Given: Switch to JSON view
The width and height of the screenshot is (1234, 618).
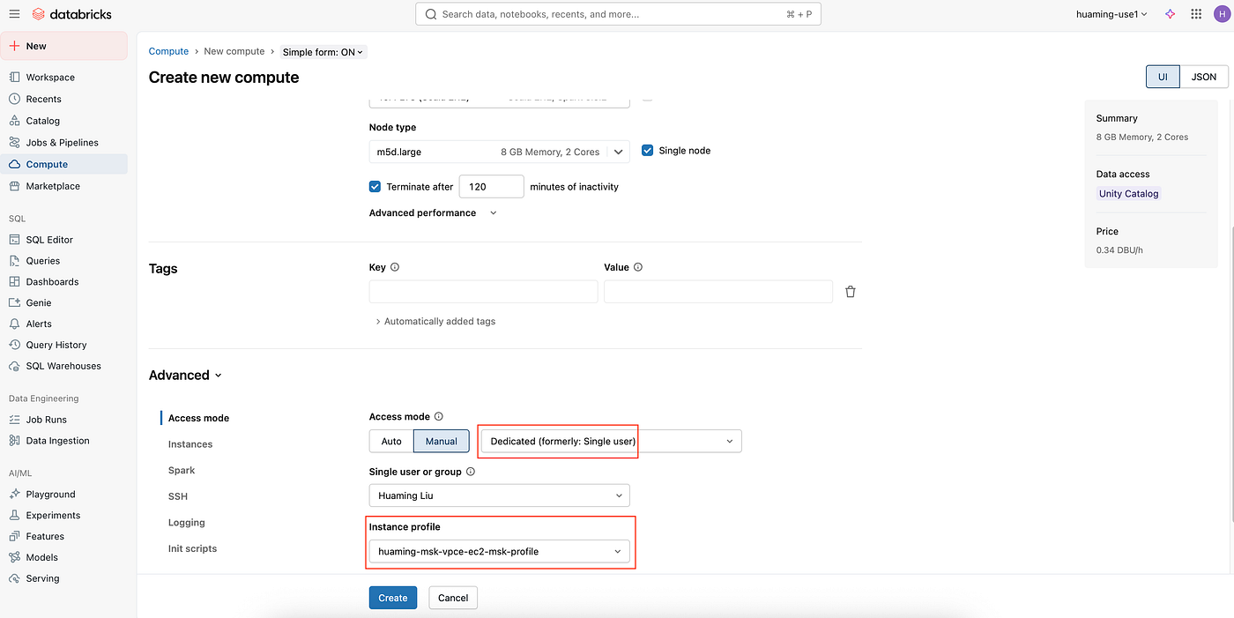Looking at the screenshot, I should point(1204,77).
